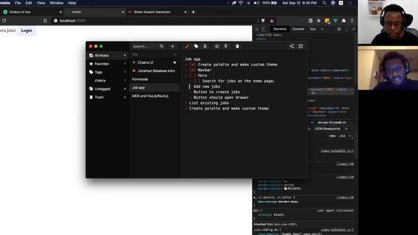Open the browser hamburger menu
Screen dimensions: 418x235
[x=352, y=20]
